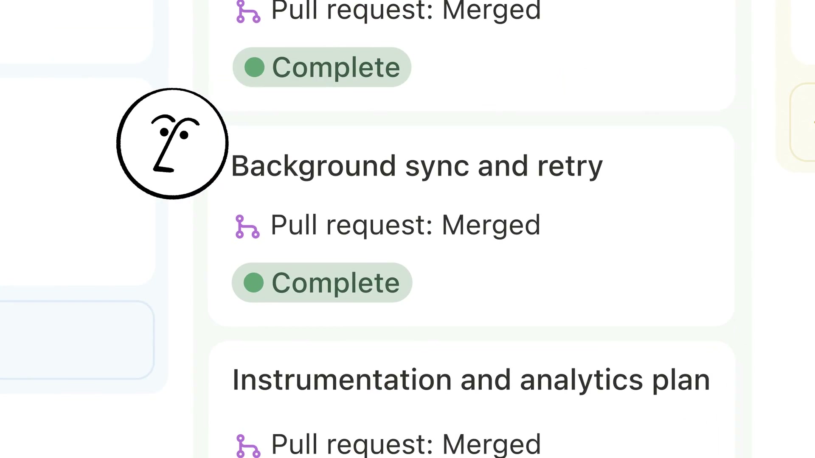815x458 pixels.
Task: Click green status dot in topmost card's badge
Action: [255, 67]
